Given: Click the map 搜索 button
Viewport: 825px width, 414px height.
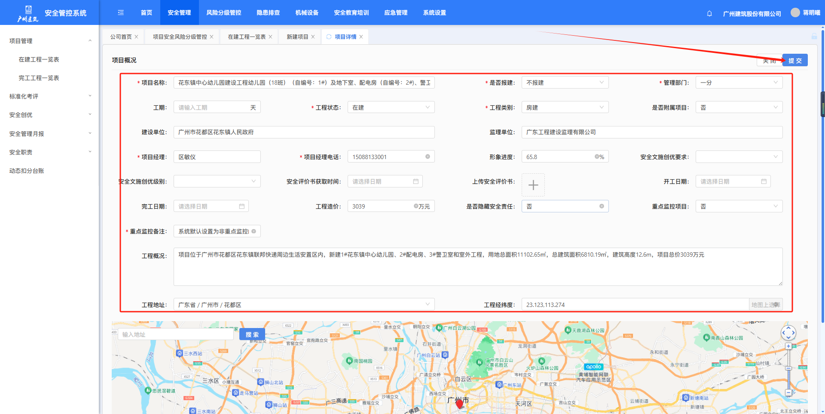Looking at the screenshot, I should tap(252, 334).
